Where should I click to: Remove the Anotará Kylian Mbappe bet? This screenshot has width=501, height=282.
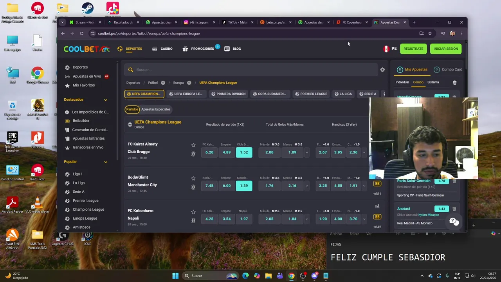coord(454,209)
